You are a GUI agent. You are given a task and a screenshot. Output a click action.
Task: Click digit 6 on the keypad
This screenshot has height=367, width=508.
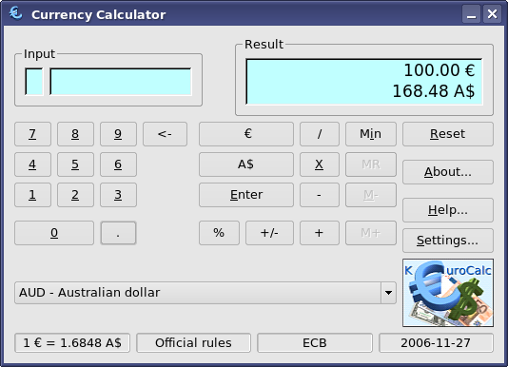click(x=118, y=164)
